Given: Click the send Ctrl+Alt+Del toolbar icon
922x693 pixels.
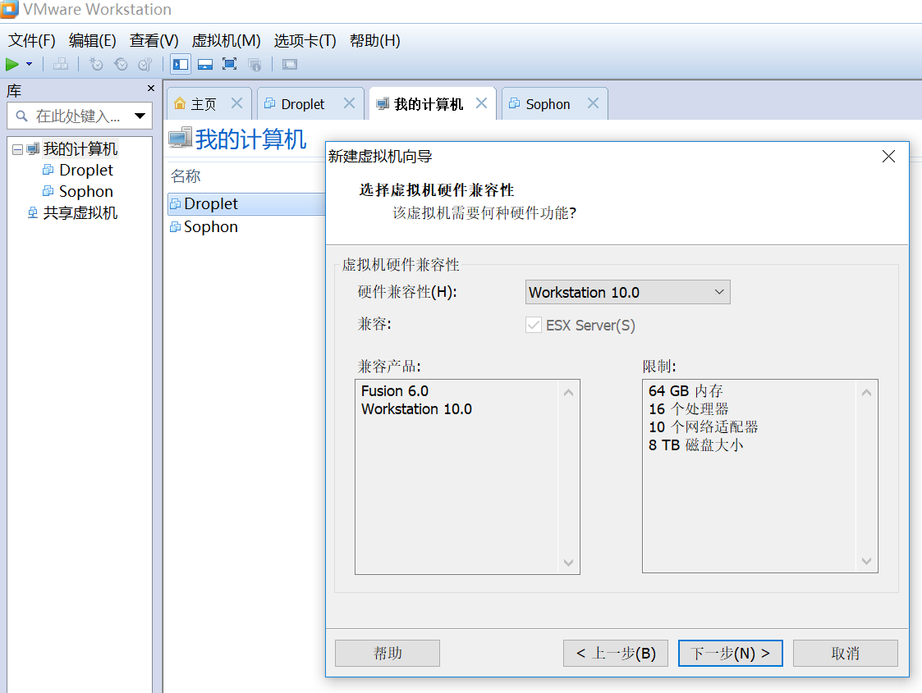Looking at the screenshot, I should click(x=61, y=65).
